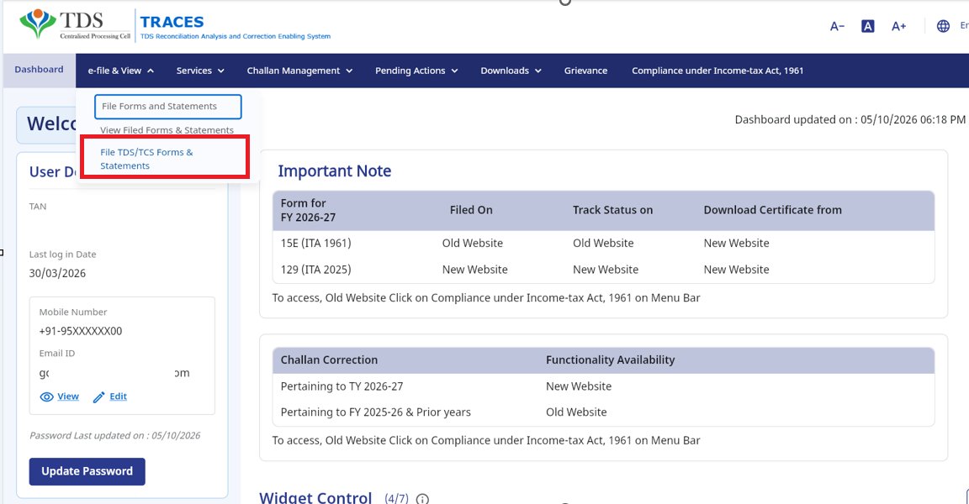Click Old Website under Functionality Availability
The image size is (969, 504).
[x=576, y=412]
